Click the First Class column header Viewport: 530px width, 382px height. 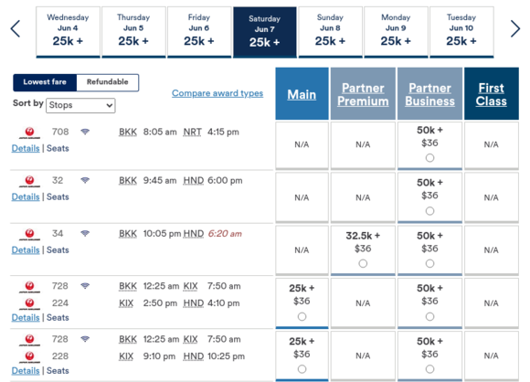491,93
